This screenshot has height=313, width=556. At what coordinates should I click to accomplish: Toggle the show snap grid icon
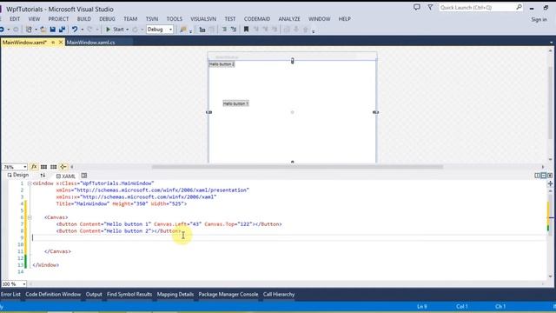(x=43, y=167)
